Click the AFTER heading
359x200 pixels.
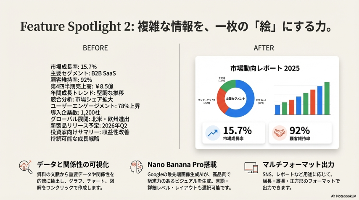[x=264, y=48]
